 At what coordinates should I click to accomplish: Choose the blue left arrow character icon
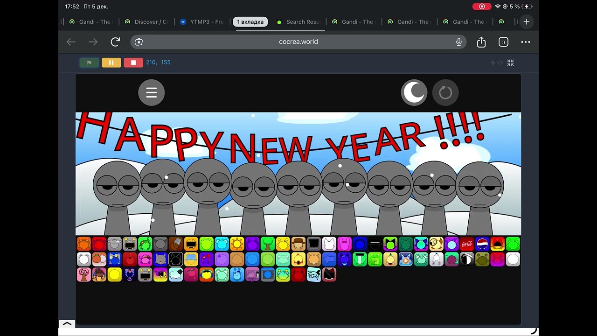point(329,259)
